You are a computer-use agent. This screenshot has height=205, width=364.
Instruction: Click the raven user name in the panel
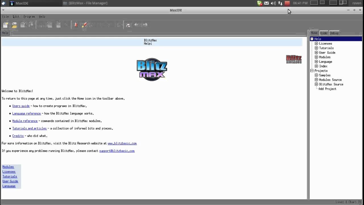click(x=357, y=3)
